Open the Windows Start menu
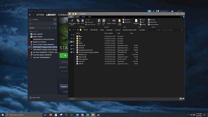Image resolution: width=208 pixels, height=117 pixels. pyautogui.click(x=3, y=115)
